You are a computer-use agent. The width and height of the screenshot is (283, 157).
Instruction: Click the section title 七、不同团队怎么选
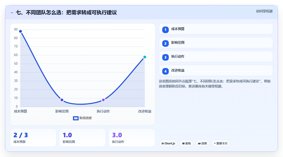66,12
